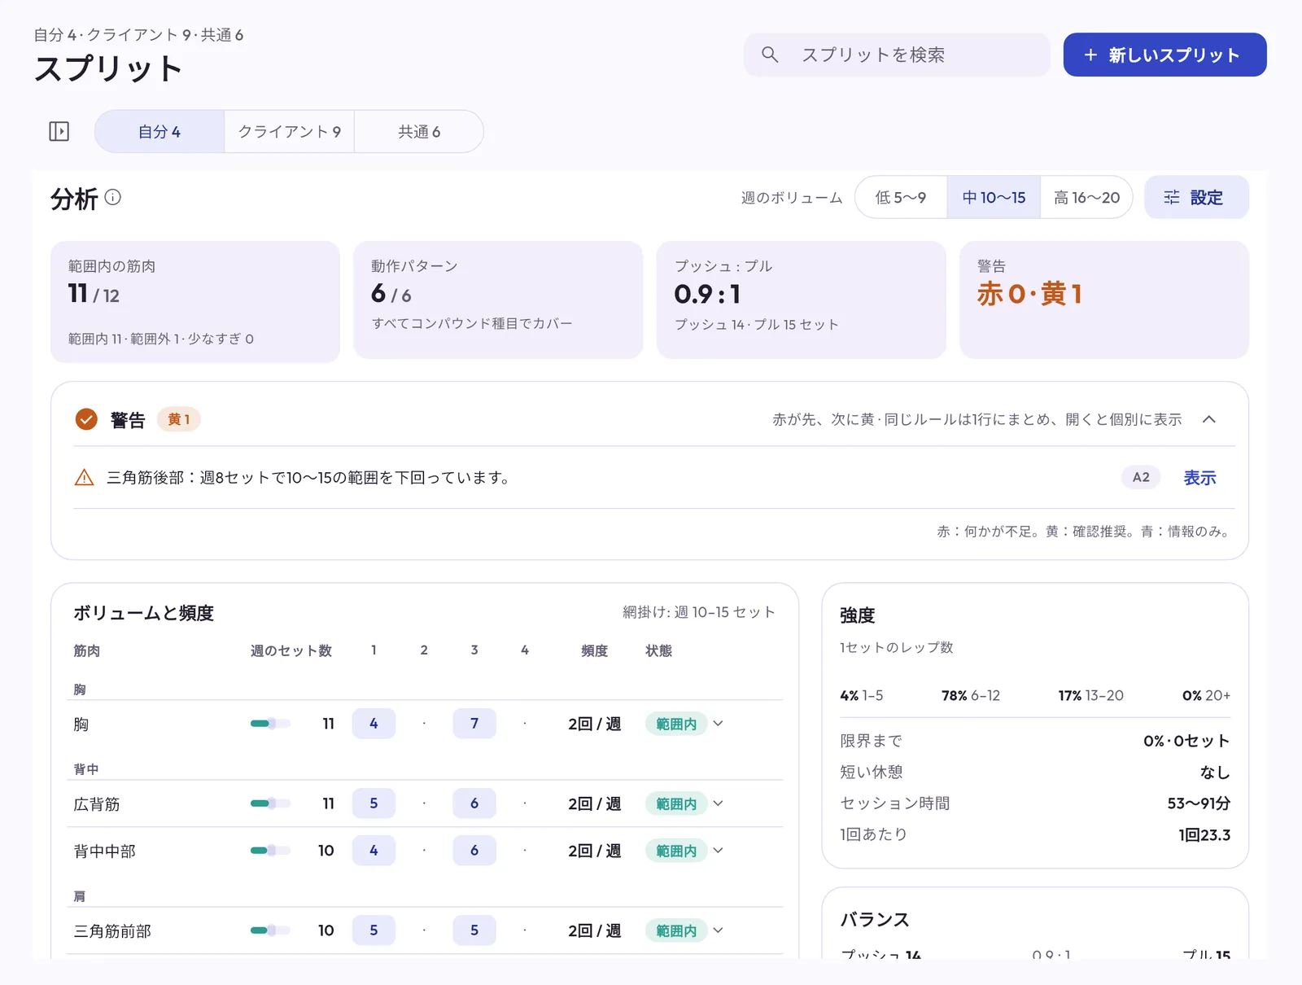Click the 広背筋 row volume bar
The image size is (1302, 985).
pos(270,803)
